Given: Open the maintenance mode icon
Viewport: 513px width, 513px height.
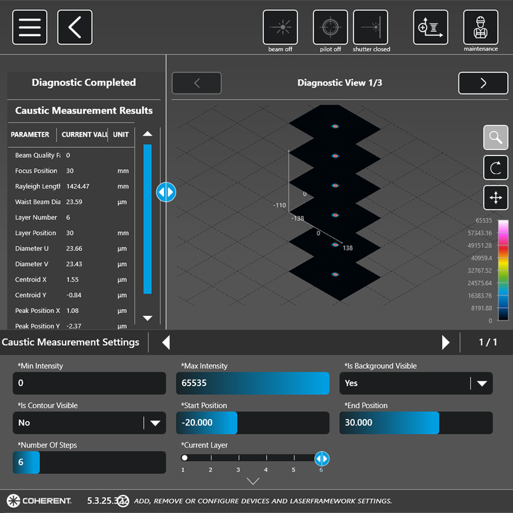Looking at the screenshot, I should (480, 27).
